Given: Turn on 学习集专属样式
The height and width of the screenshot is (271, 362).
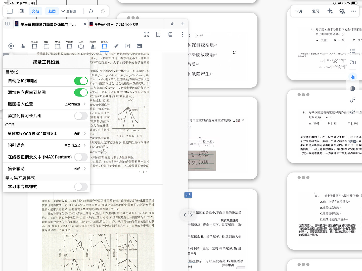Looking at the screenshot, I should (81, 187).
